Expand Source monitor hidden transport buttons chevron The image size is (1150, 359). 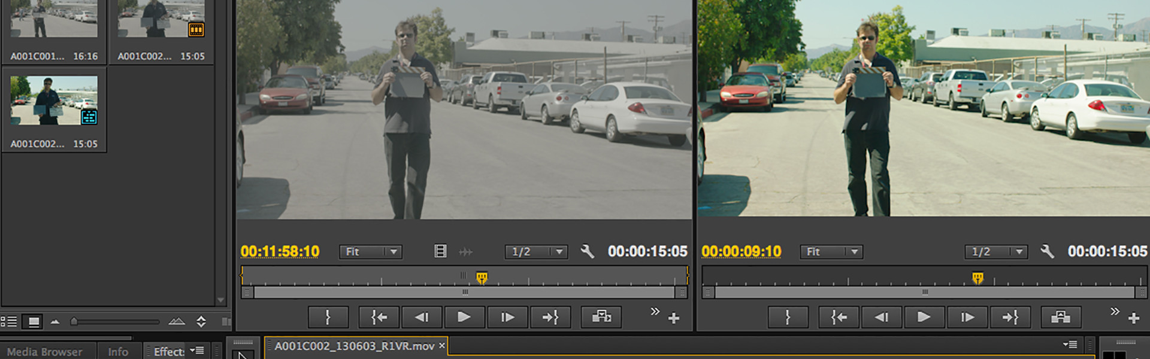point(655,311)
